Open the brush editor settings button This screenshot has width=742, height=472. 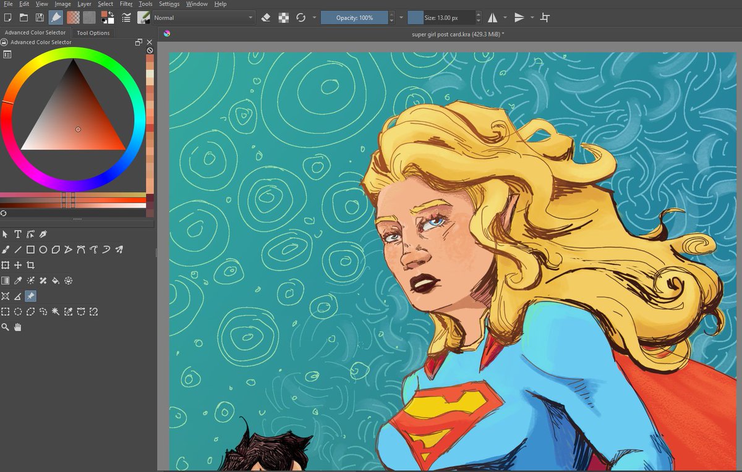pyautogui.click(x=126, y=17)
